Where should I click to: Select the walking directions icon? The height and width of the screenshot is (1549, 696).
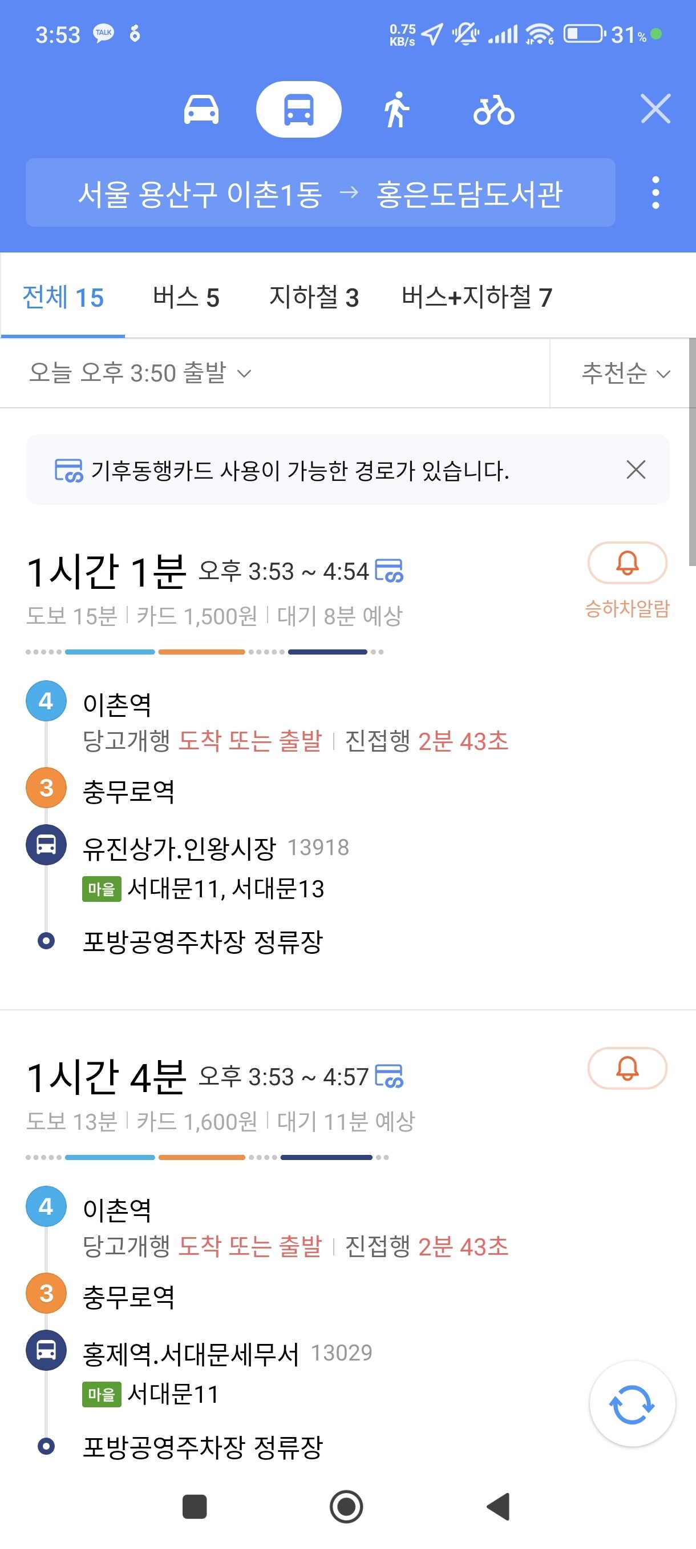[396, 110]
